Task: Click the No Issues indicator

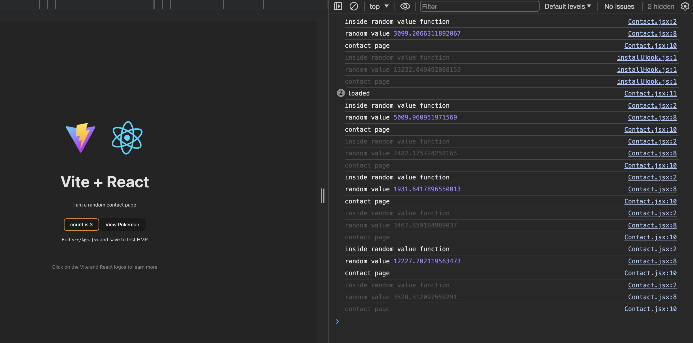Action: click(619, 6)
